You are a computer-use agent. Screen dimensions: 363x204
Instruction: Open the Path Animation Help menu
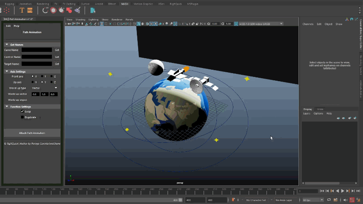pyautogui.click(x=17, y=26)
